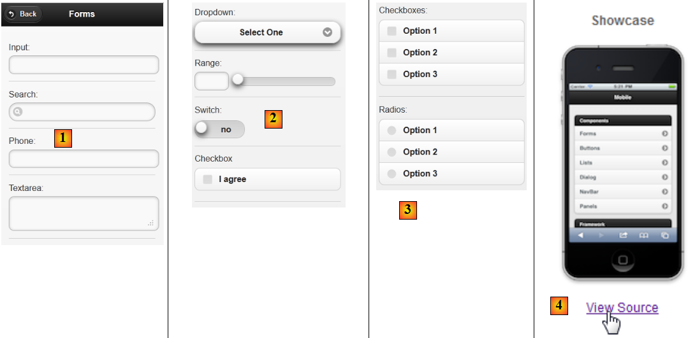Click the Lists row arrow in phone
Screen dimensions: 688x338
[664, 163]
